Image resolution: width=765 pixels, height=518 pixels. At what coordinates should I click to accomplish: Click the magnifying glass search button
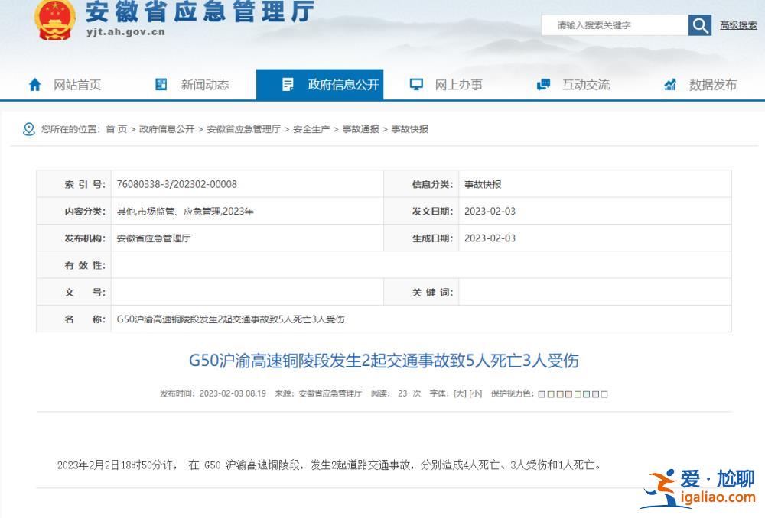(x=699, y=25)
